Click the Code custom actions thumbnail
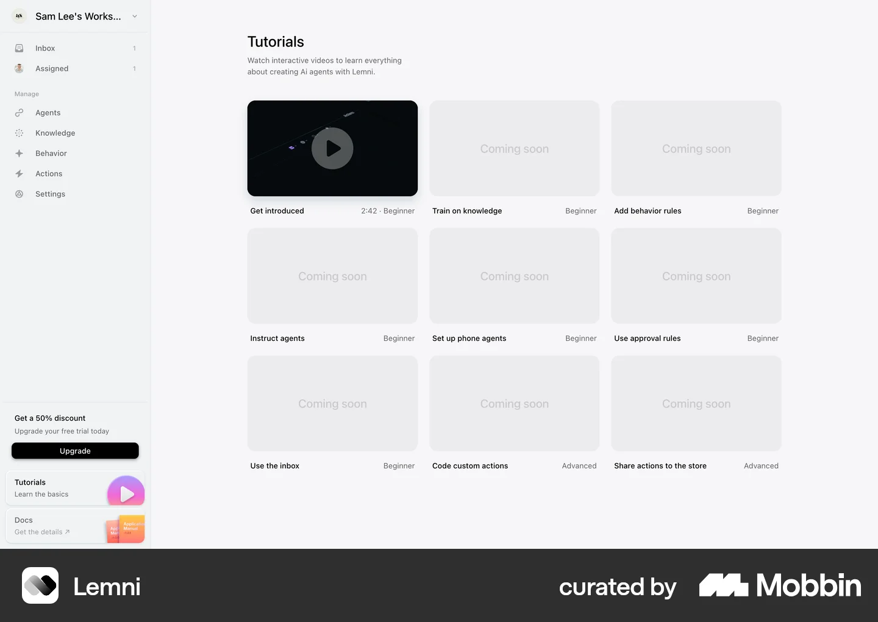 515,403
